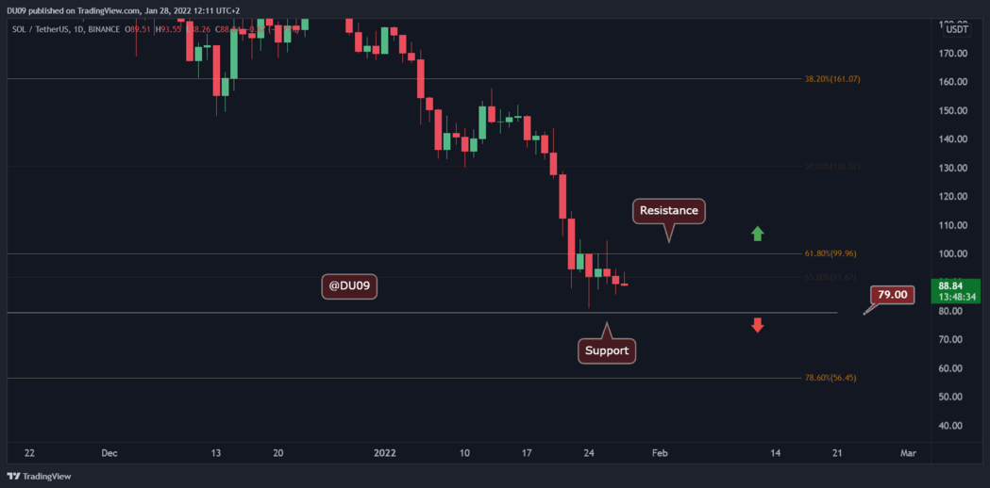Select the Support callout label
Screen dimensions: 990x488
tap(607, 351)
